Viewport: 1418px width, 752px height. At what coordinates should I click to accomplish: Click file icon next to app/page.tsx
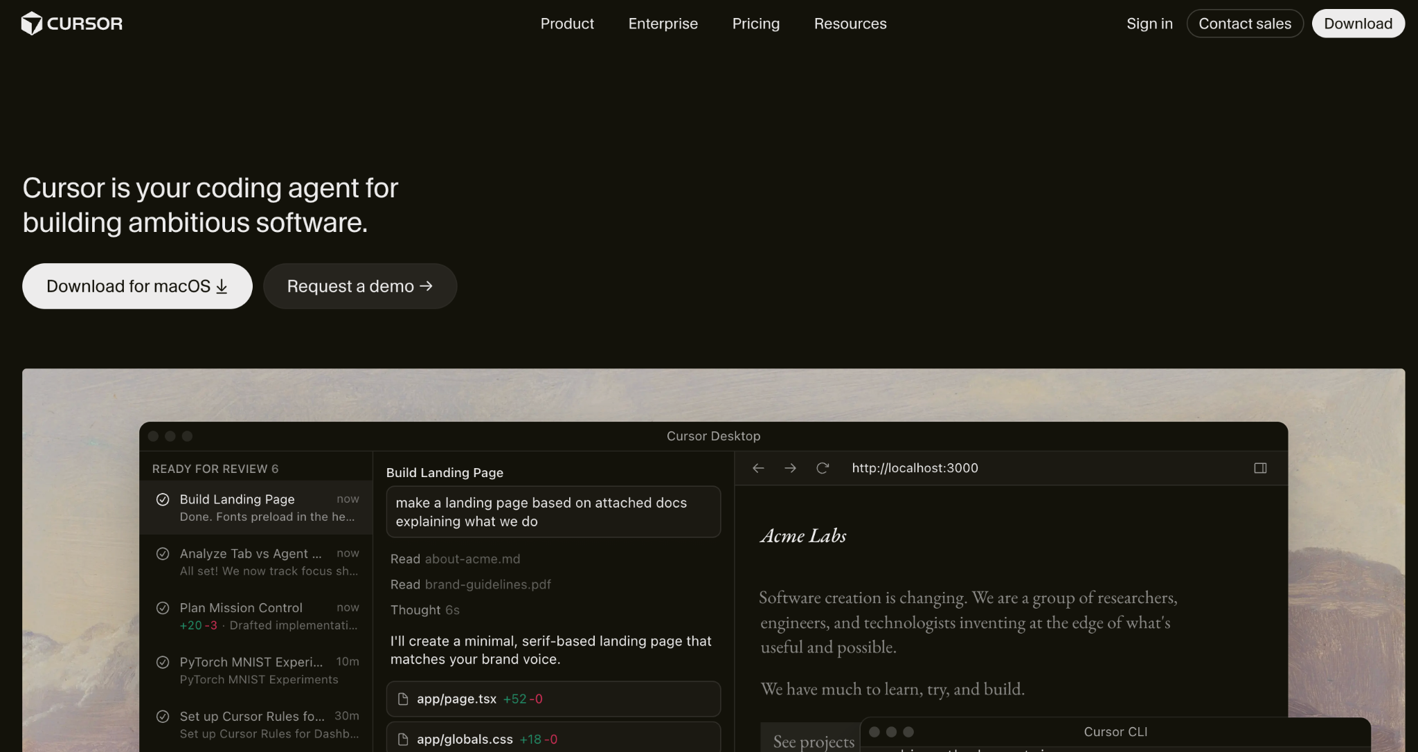coord(403,699)
